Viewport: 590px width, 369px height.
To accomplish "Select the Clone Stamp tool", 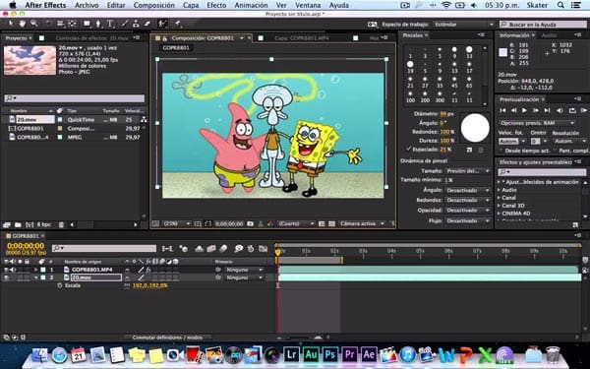I will 136,24.
